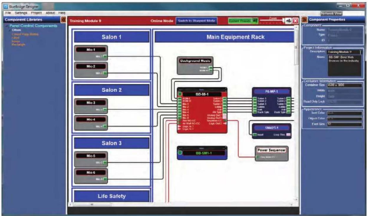
Task: Click the Mic-3 output port
Action: click(x=105, y=109)
